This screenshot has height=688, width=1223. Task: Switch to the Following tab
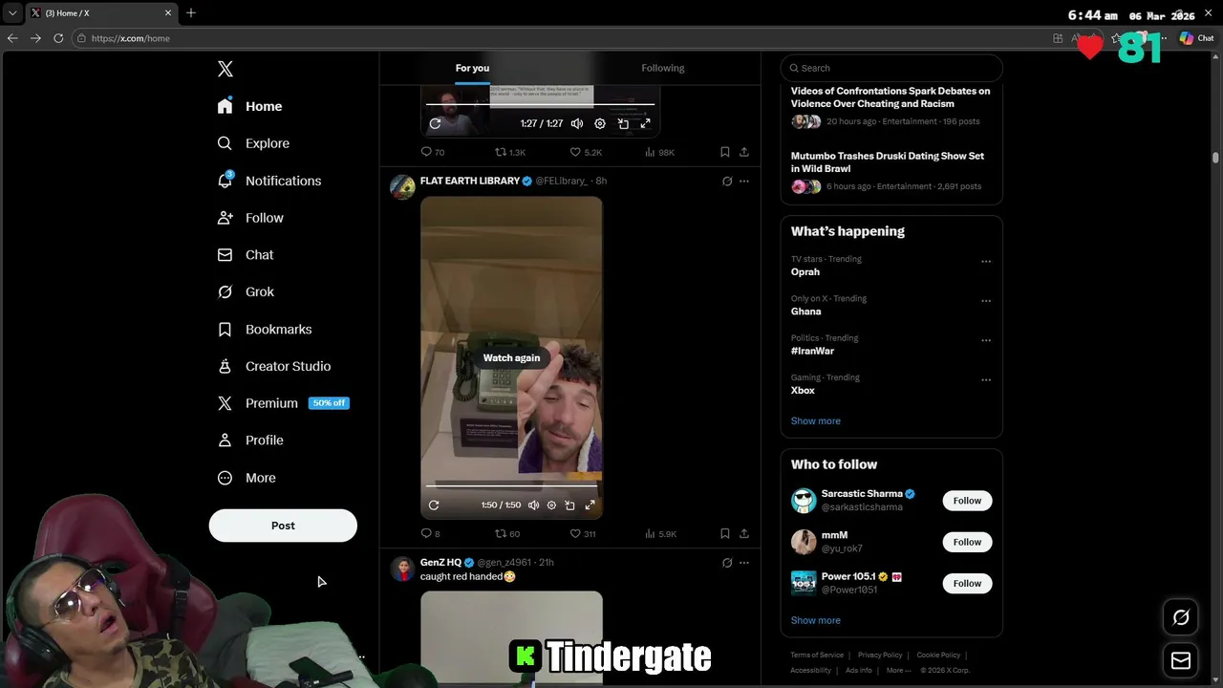pyautogui.click(x=663, y=68)
